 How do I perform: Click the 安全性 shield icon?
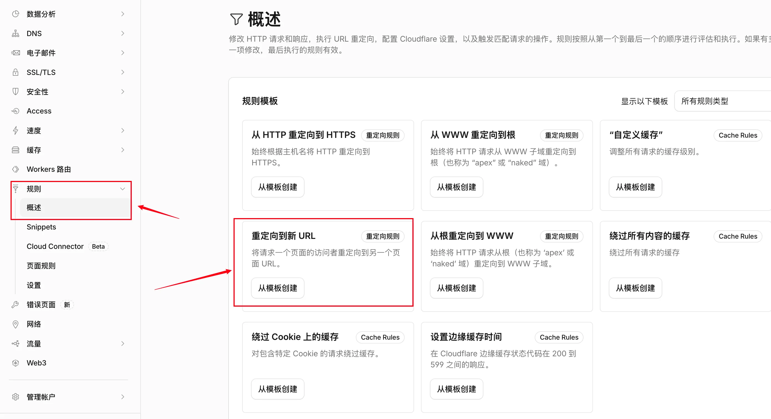tap(16, 92)
